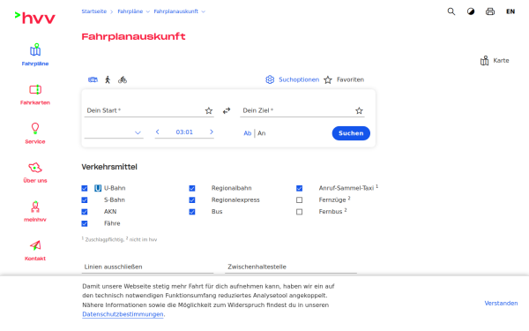Image resolution: width=529 pixels, height=331 pixels.
Task: Select the bicycle mode icon
Action: 123,79
